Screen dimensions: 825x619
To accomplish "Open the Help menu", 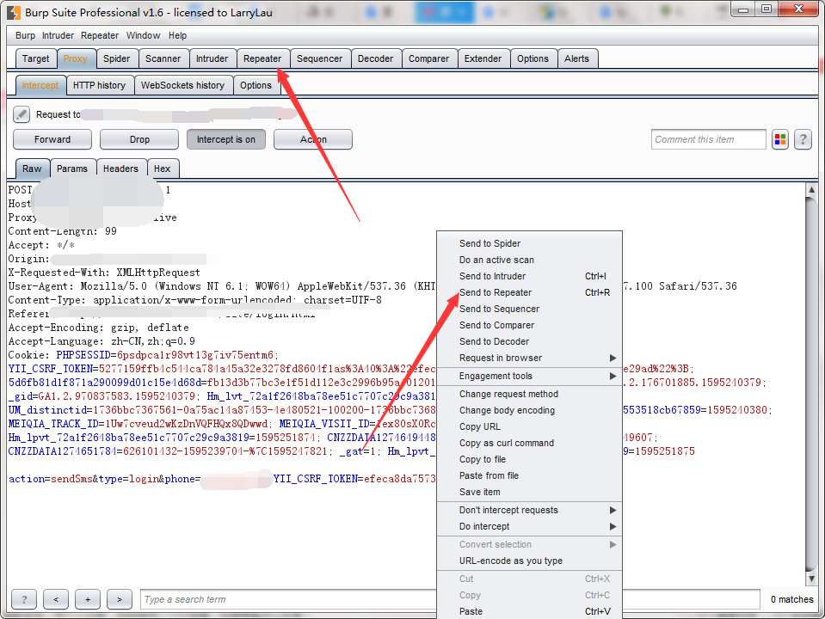I will coord(177,35).
